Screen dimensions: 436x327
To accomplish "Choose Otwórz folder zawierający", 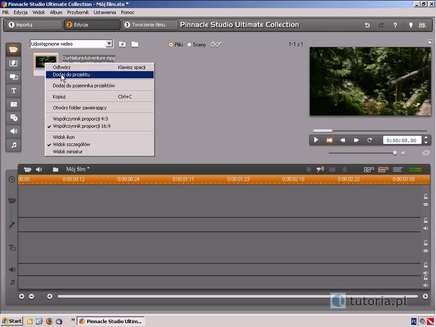I will pos(99,108).
